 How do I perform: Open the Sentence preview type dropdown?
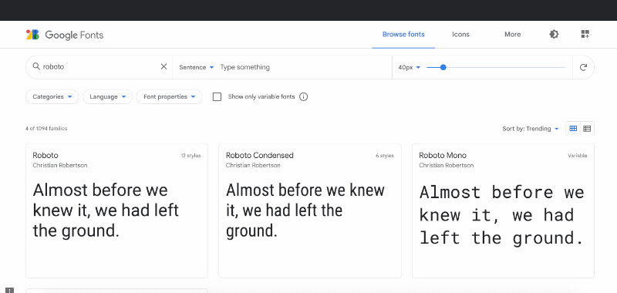click(x=197, y=67)
